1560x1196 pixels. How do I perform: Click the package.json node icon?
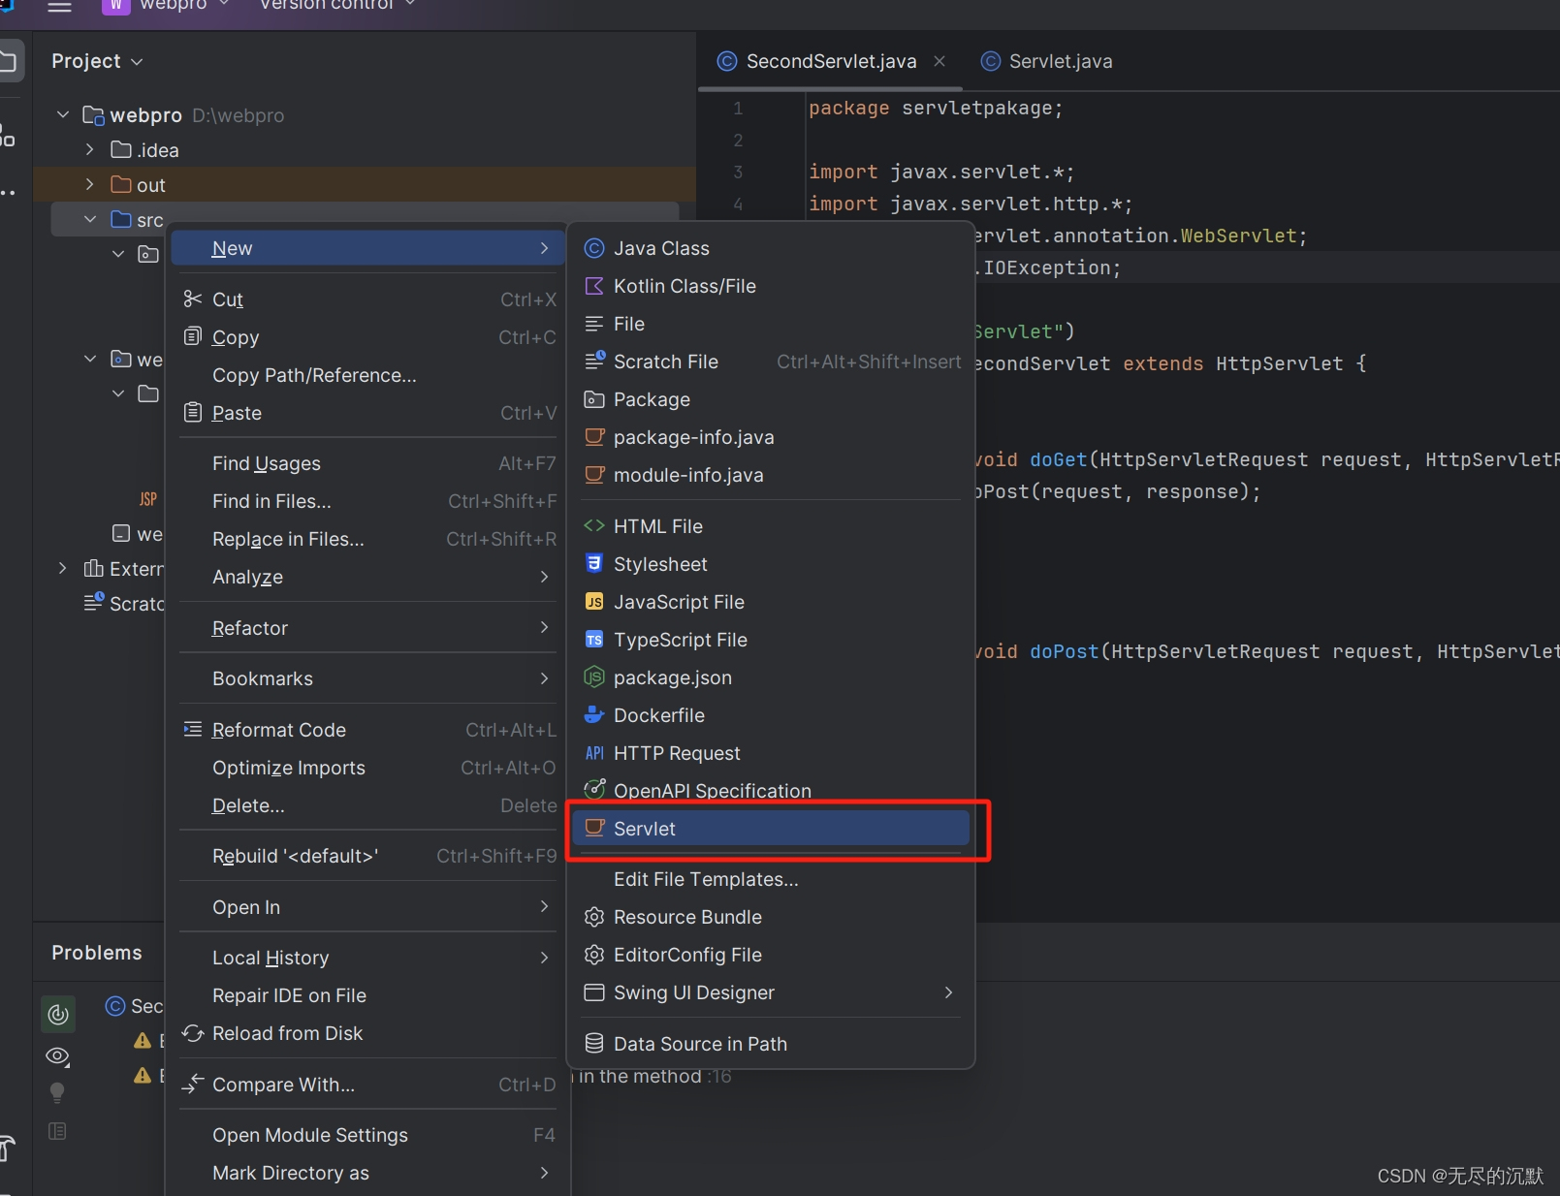[x=594, y=677]
